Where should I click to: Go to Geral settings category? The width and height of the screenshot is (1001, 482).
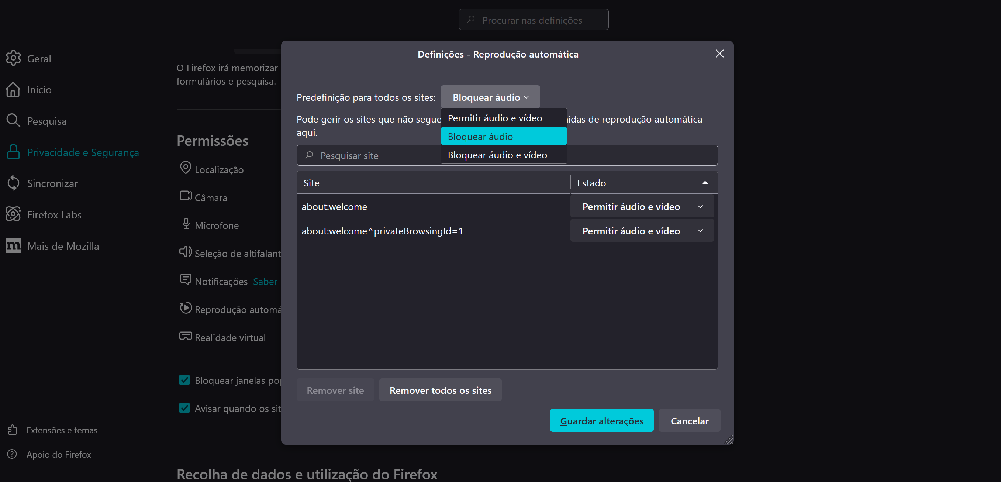pyautogui.click(x=39, y=58)
